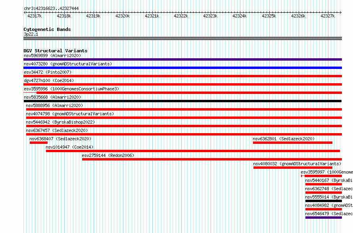Open the nsv5440167 variant label
This screenshot has height=233, width=353.
click(x=329, y=180)
